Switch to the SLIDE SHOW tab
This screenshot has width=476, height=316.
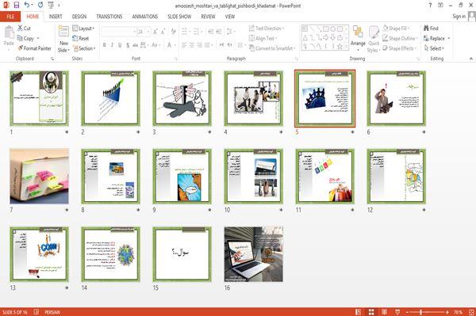[179, 17]
